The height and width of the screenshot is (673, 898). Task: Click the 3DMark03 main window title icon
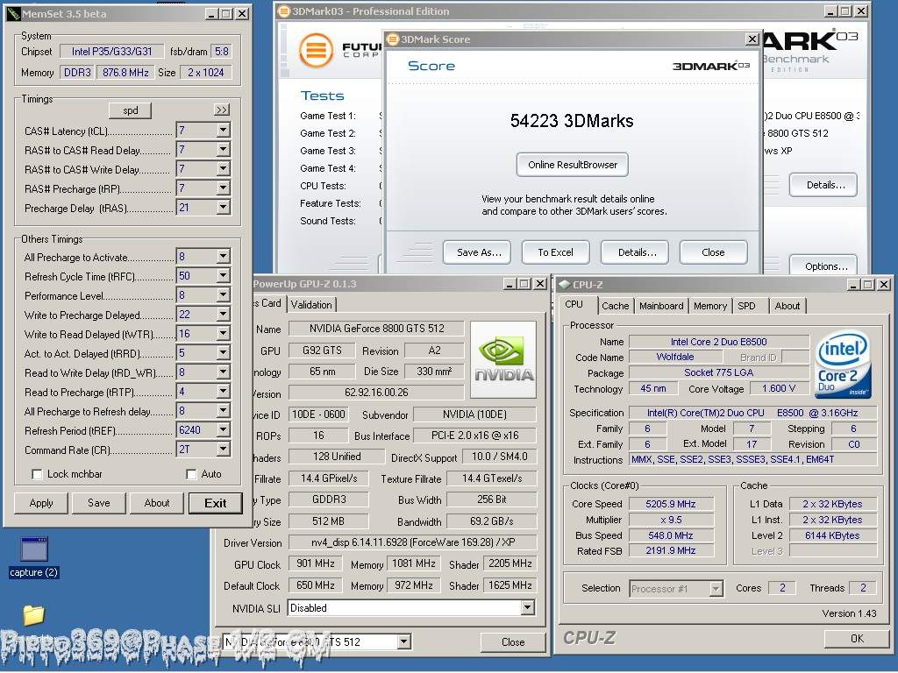pos(283,11)
